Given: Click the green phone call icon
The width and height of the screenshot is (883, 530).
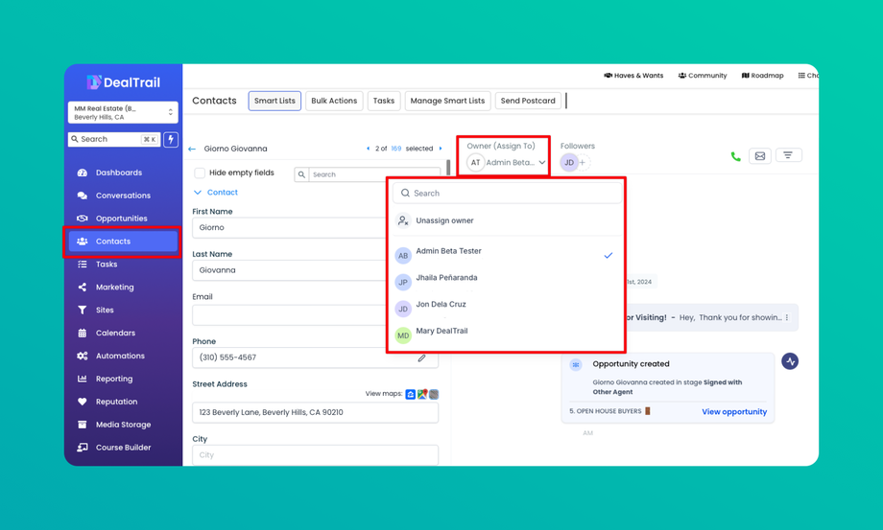Looking at the screenshot, I should pos(735,156).
